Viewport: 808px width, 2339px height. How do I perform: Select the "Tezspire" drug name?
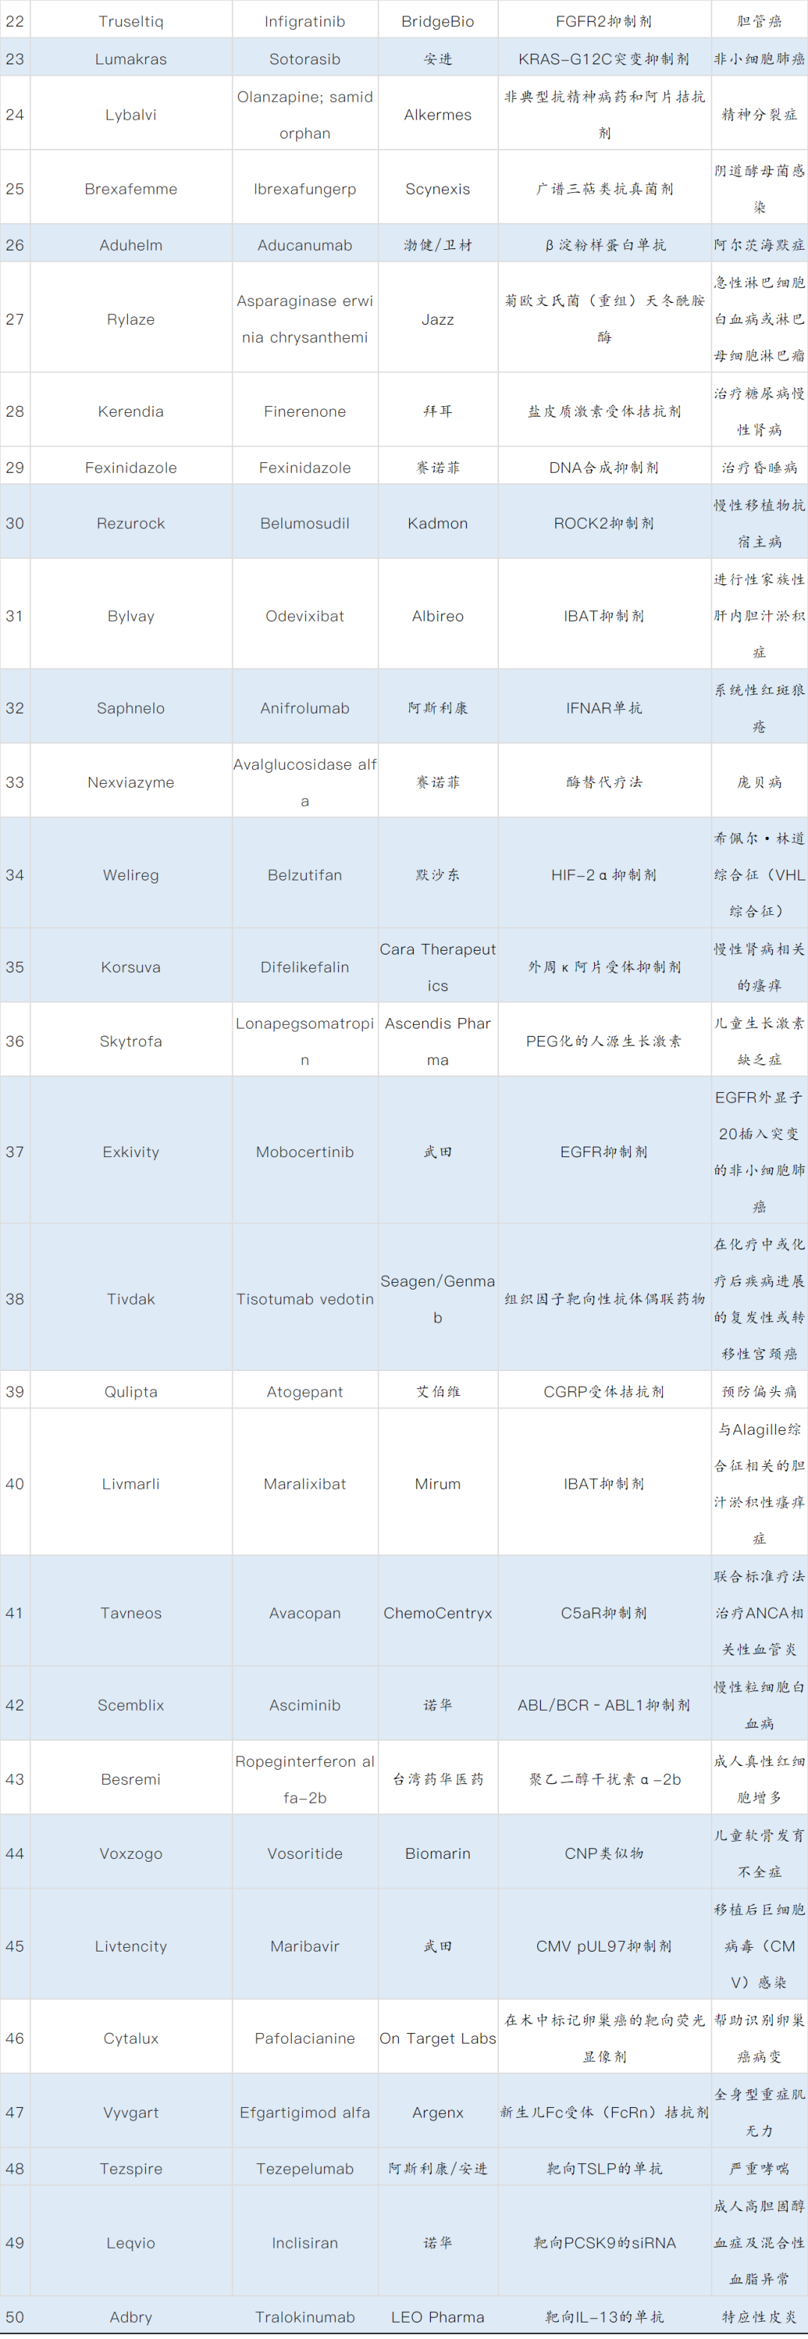click(131, 2168)
